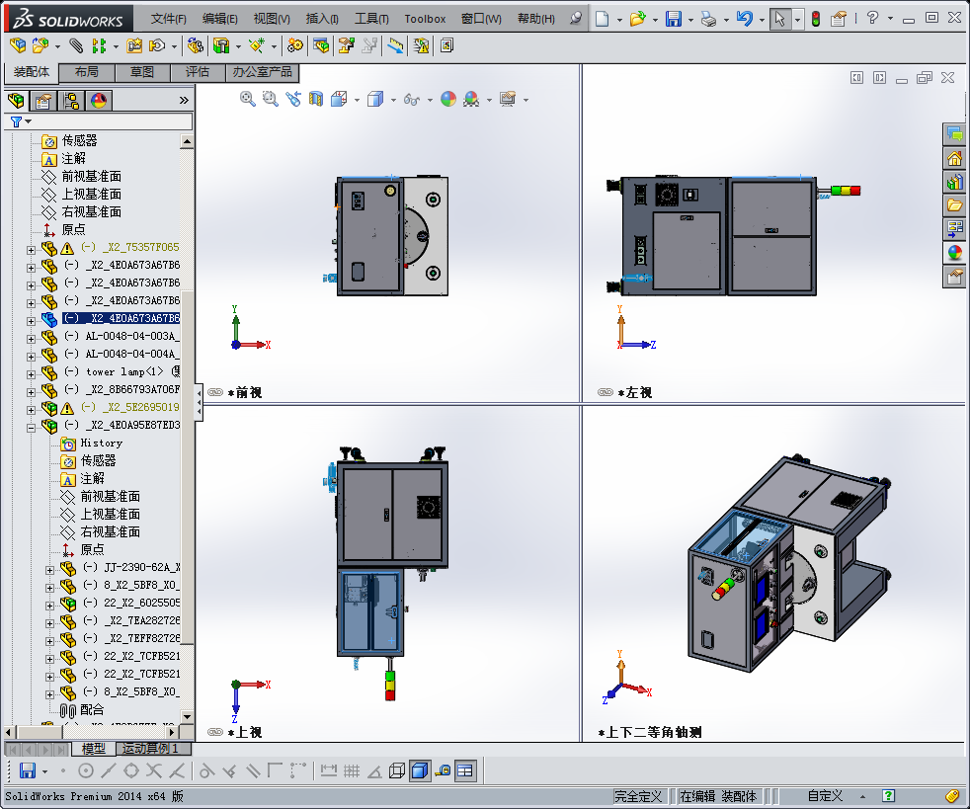The image size is (970, 809).
Task: Select the highlighted _X2_4E0A673A67B6 component
Action: click(121, 318)
